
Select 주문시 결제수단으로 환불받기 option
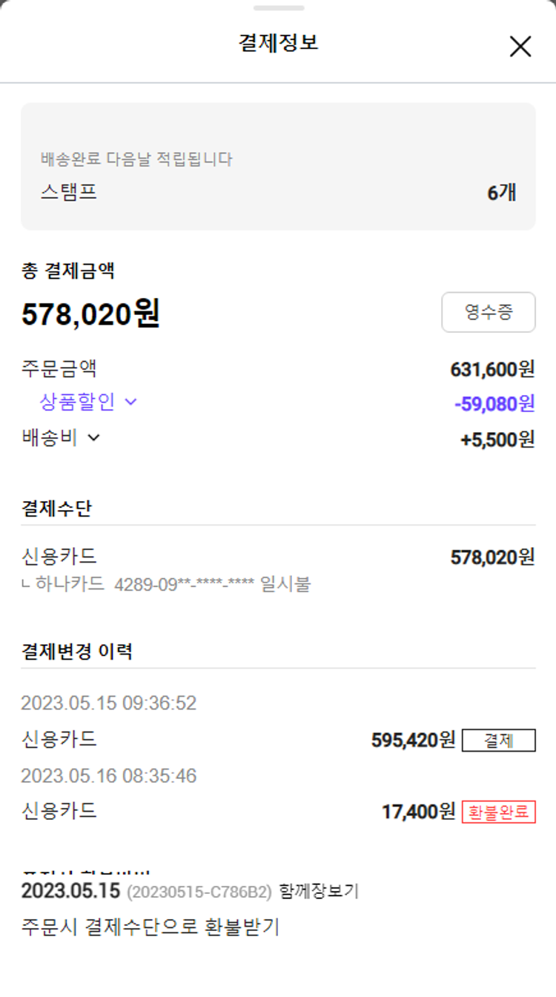[150, 927]
